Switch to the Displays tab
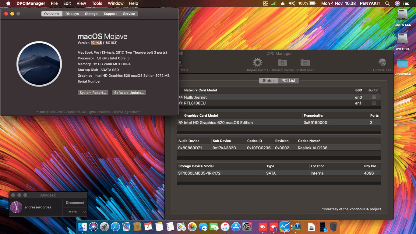Viewport: 416px width, 234px height. pyautogui.click(x=72, y=13)
